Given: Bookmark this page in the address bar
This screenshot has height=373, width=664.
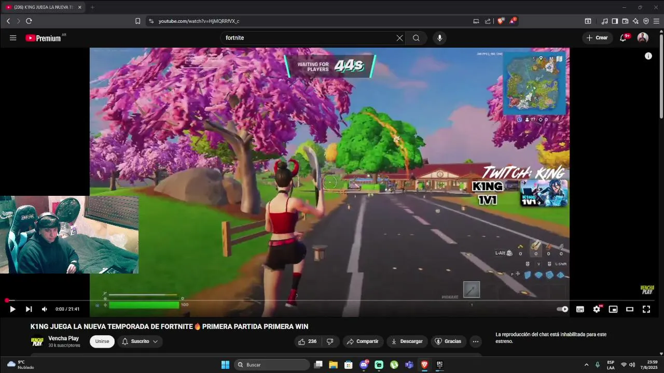Looking at the screenshot, I should (138, 21).
